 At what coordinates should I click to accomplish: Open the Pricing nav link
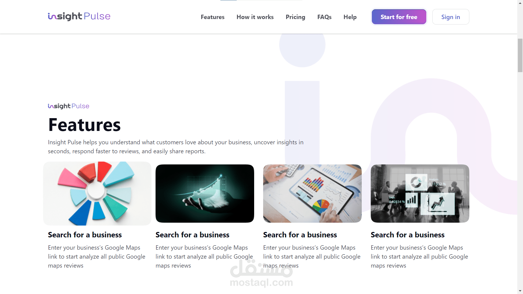(x=295, y=17)
